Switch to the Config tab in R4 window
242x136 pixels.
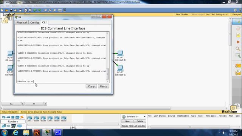[x=34, y=23]
